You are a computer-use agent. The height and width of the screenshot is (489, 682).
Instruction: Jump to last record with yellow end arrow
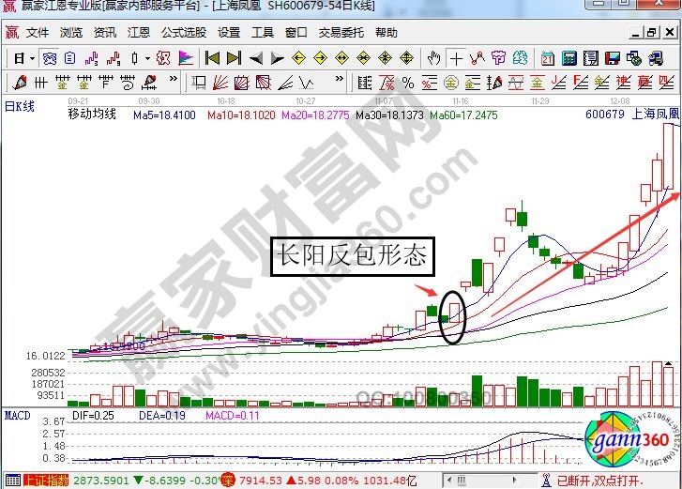click(x=235, y=58)
